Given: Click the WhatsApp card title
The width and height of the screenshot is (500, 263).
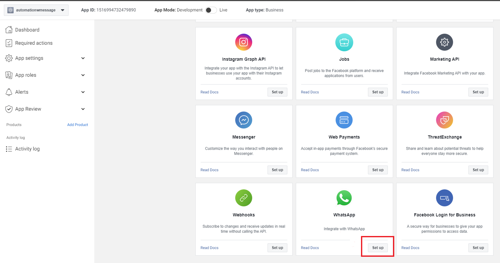Looking at the screenshot, I should (x=344, y=215).
